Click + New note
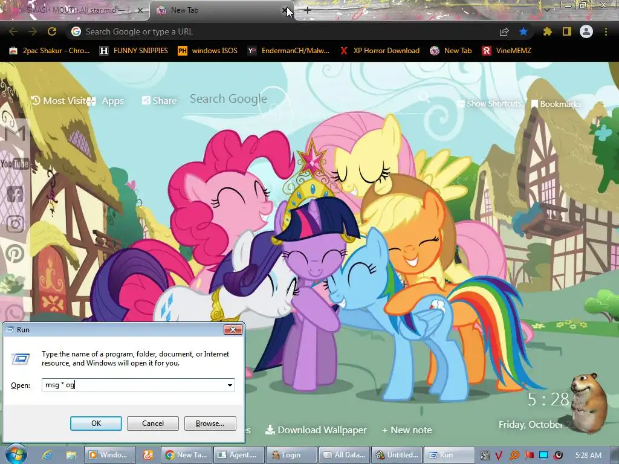The height and width of the screenshot is (464, 619). click(x=407, y=430)
